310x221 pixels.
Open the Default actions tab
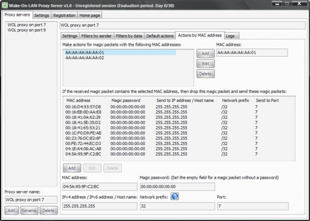(x=160, y=36)
